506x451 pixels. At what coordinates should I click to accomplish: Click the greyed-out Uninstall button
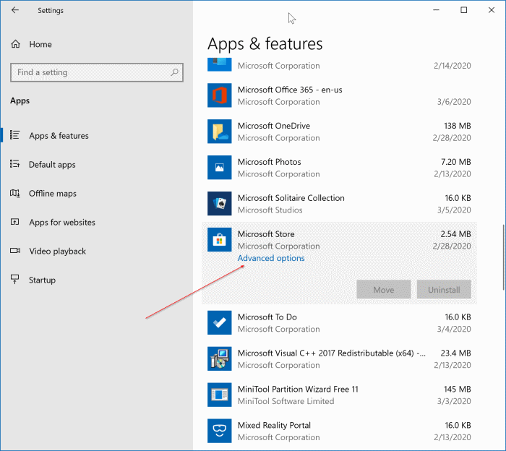pos(444,289)
